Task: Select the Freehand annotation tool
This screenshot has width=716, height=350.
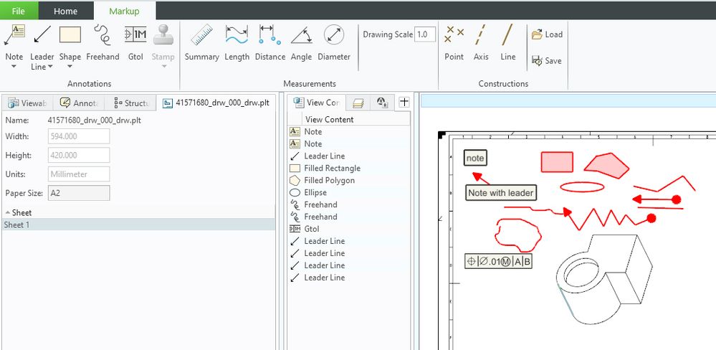Action: (102, 42)
